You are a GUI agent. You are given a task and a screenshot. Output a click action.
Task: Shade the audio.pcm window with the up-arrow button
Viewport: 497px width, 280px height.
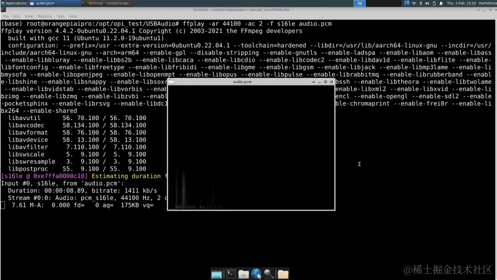[313, 82]
